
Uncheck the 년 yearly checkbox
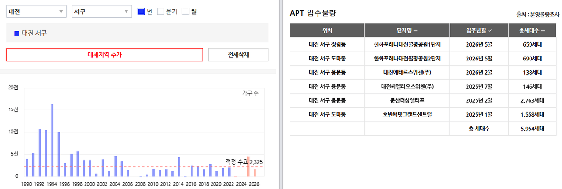tap(141, 11)
